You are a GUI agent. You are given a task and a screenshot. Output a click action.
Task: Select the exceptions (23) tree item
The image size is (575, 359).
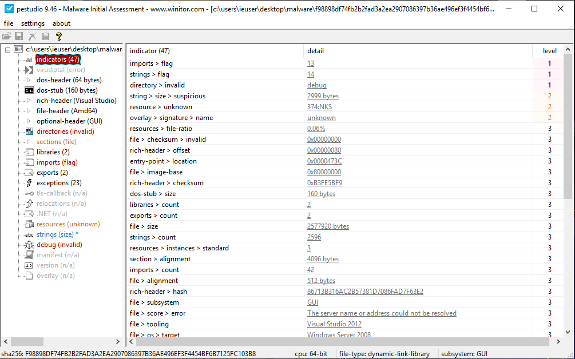coord(59,182)
